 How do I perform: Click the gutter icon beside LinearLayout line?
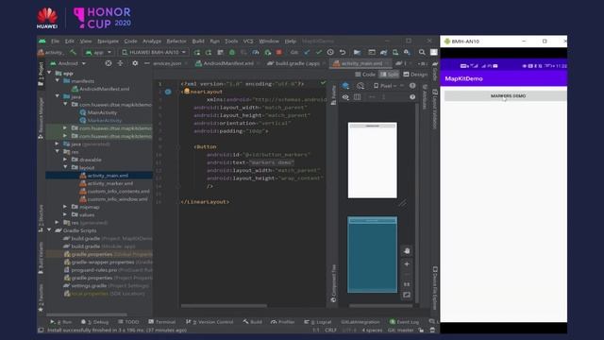click(x=168, y=92)
